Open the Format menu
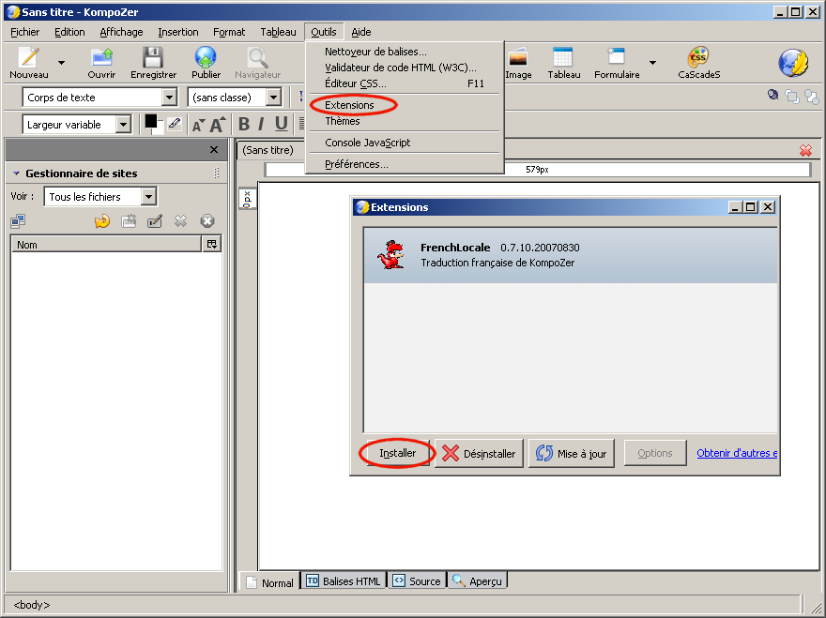Image resolution: width=826 pixels, height=618 pixels. tap(229, 32)
